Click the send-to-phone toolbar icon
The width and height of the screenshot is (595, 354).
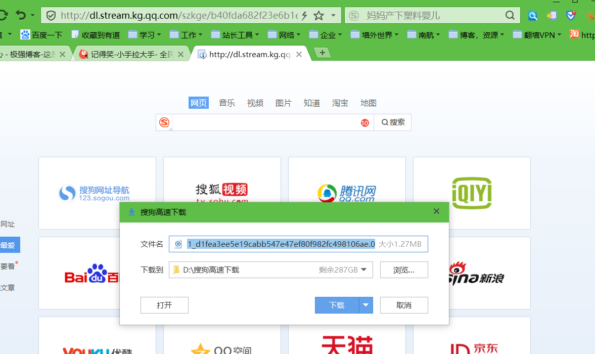click(552, 16)
